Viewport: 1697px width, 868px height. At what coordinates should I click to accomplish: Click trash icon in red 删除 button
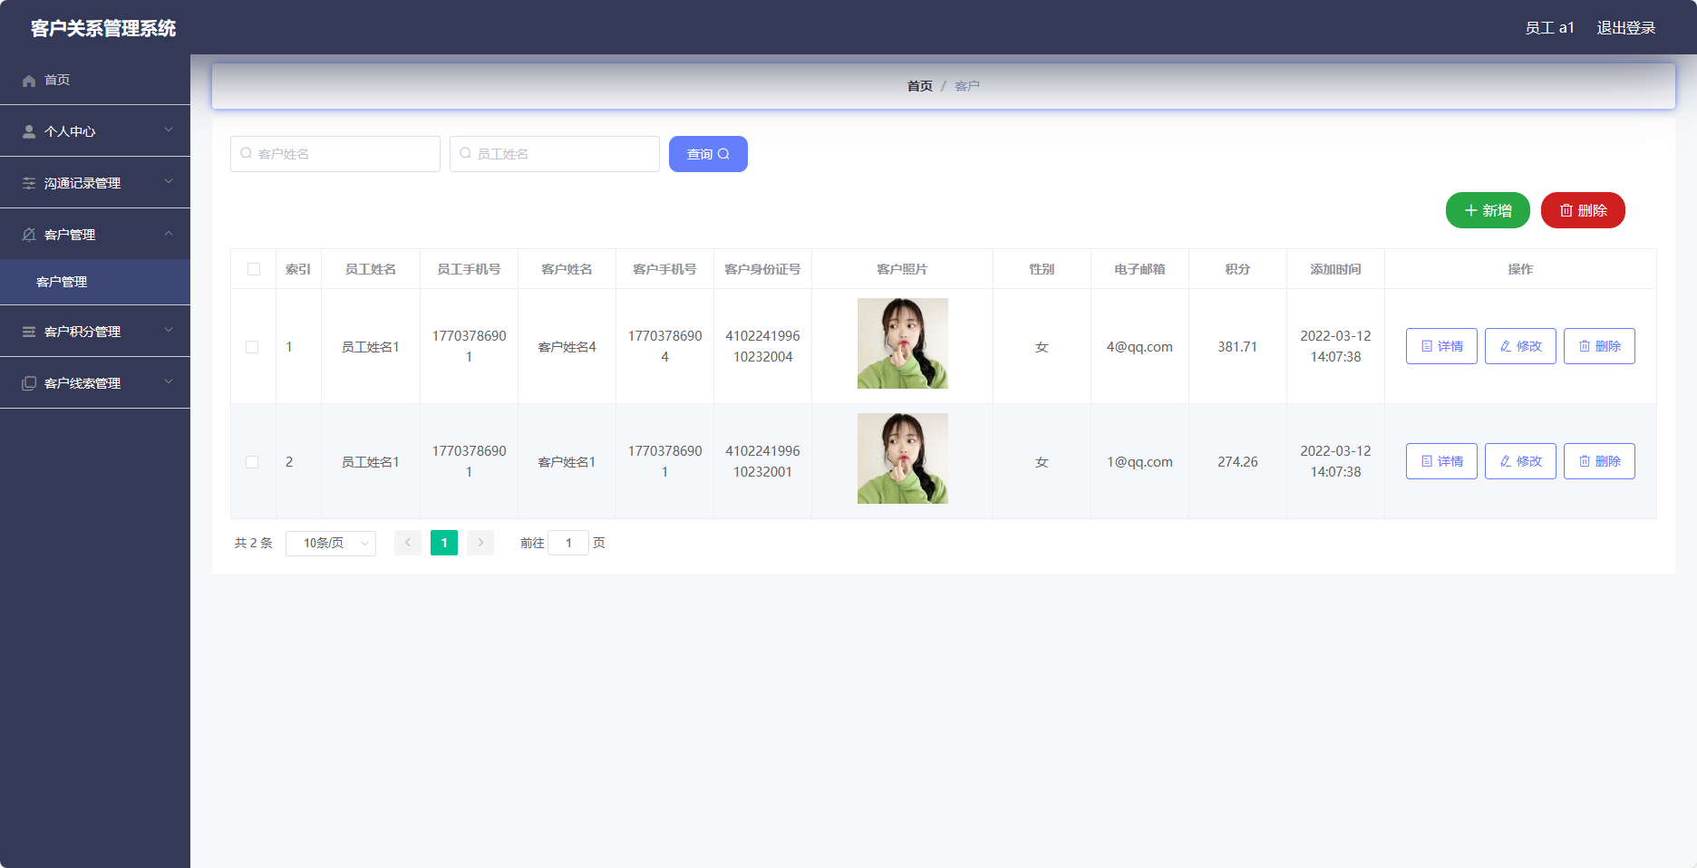click(1566, 211)
